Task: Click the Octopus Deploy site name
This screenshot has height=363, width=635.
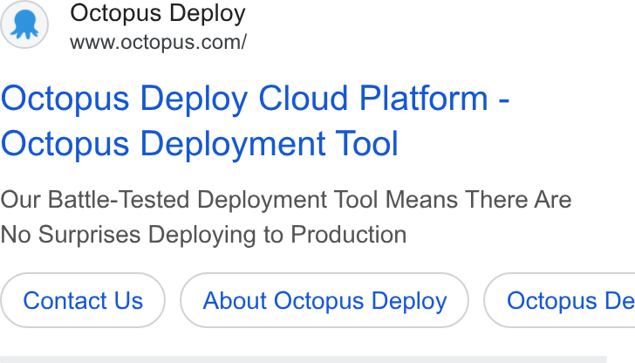Action: [x=158, y=13]
